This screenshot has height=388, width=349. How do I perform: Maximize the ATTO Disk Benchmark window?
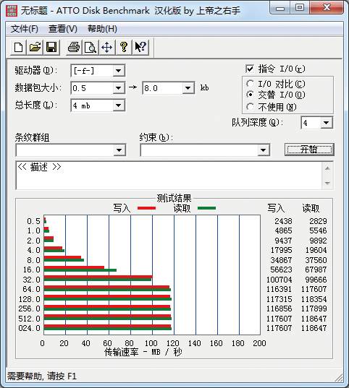tap(300, 8)
